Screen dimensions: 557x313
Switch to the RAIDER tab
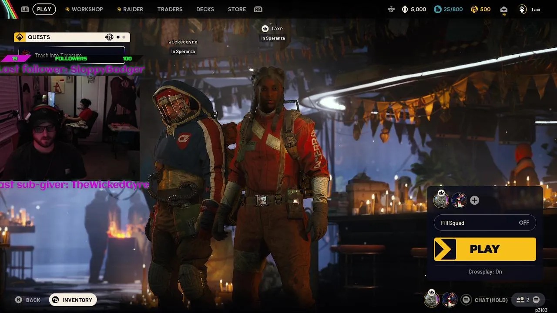tap(133, 9)
